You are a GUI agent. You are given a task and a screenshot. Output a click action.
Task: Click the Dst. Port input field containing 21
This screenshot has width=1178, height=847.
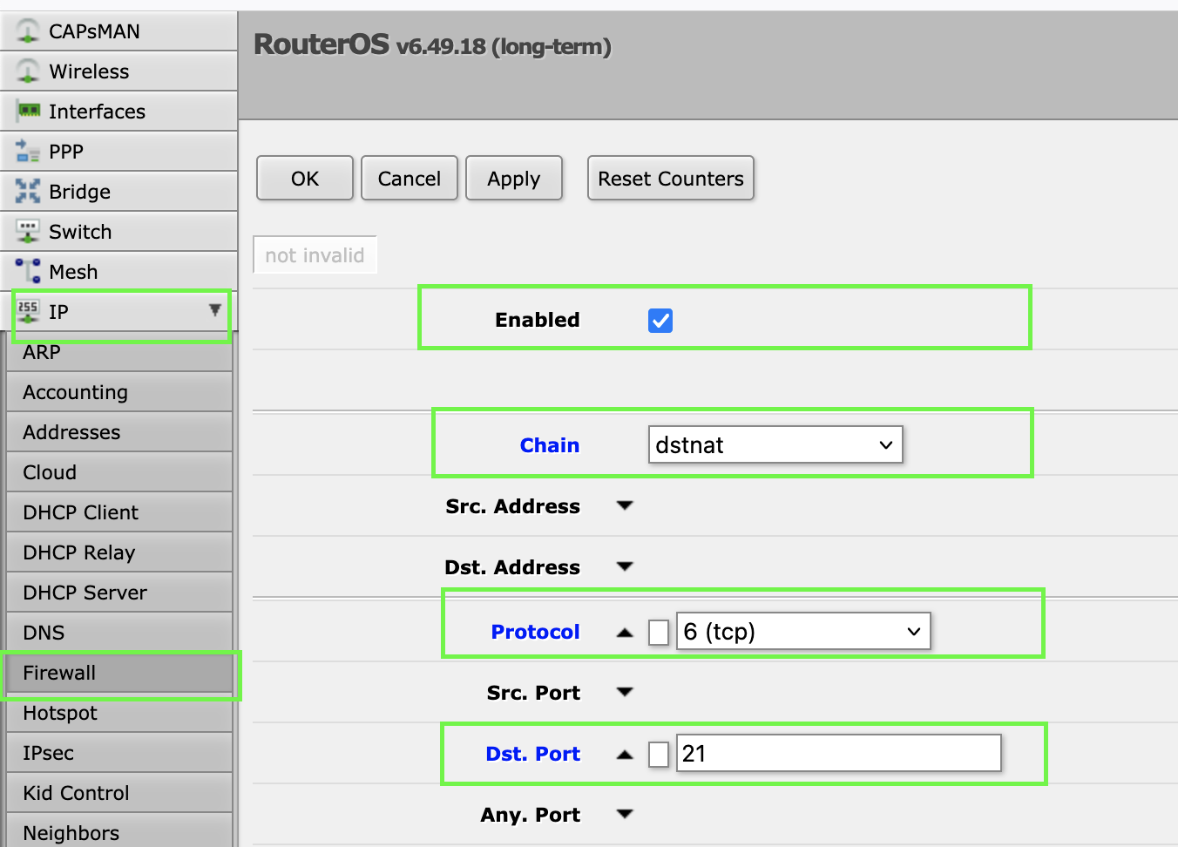coord(838,753)
